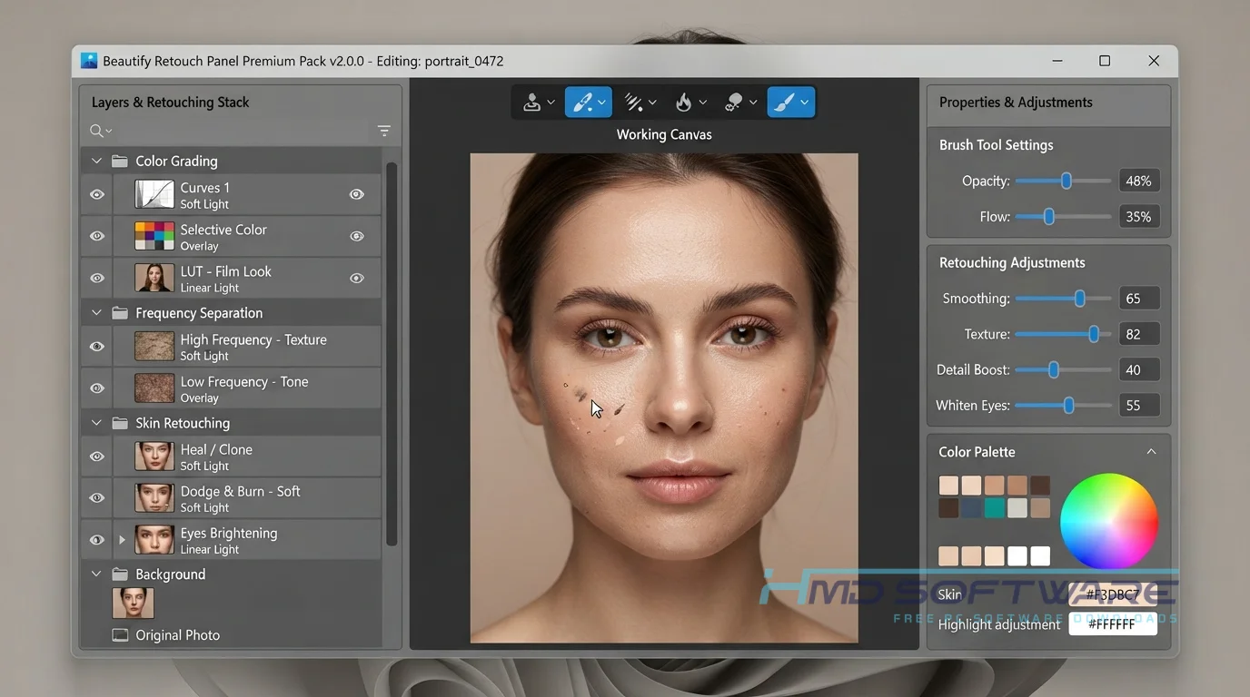Select the Burn (flame) tool
This screenshot has width=1250, height=697.
(x=684, y=103)
